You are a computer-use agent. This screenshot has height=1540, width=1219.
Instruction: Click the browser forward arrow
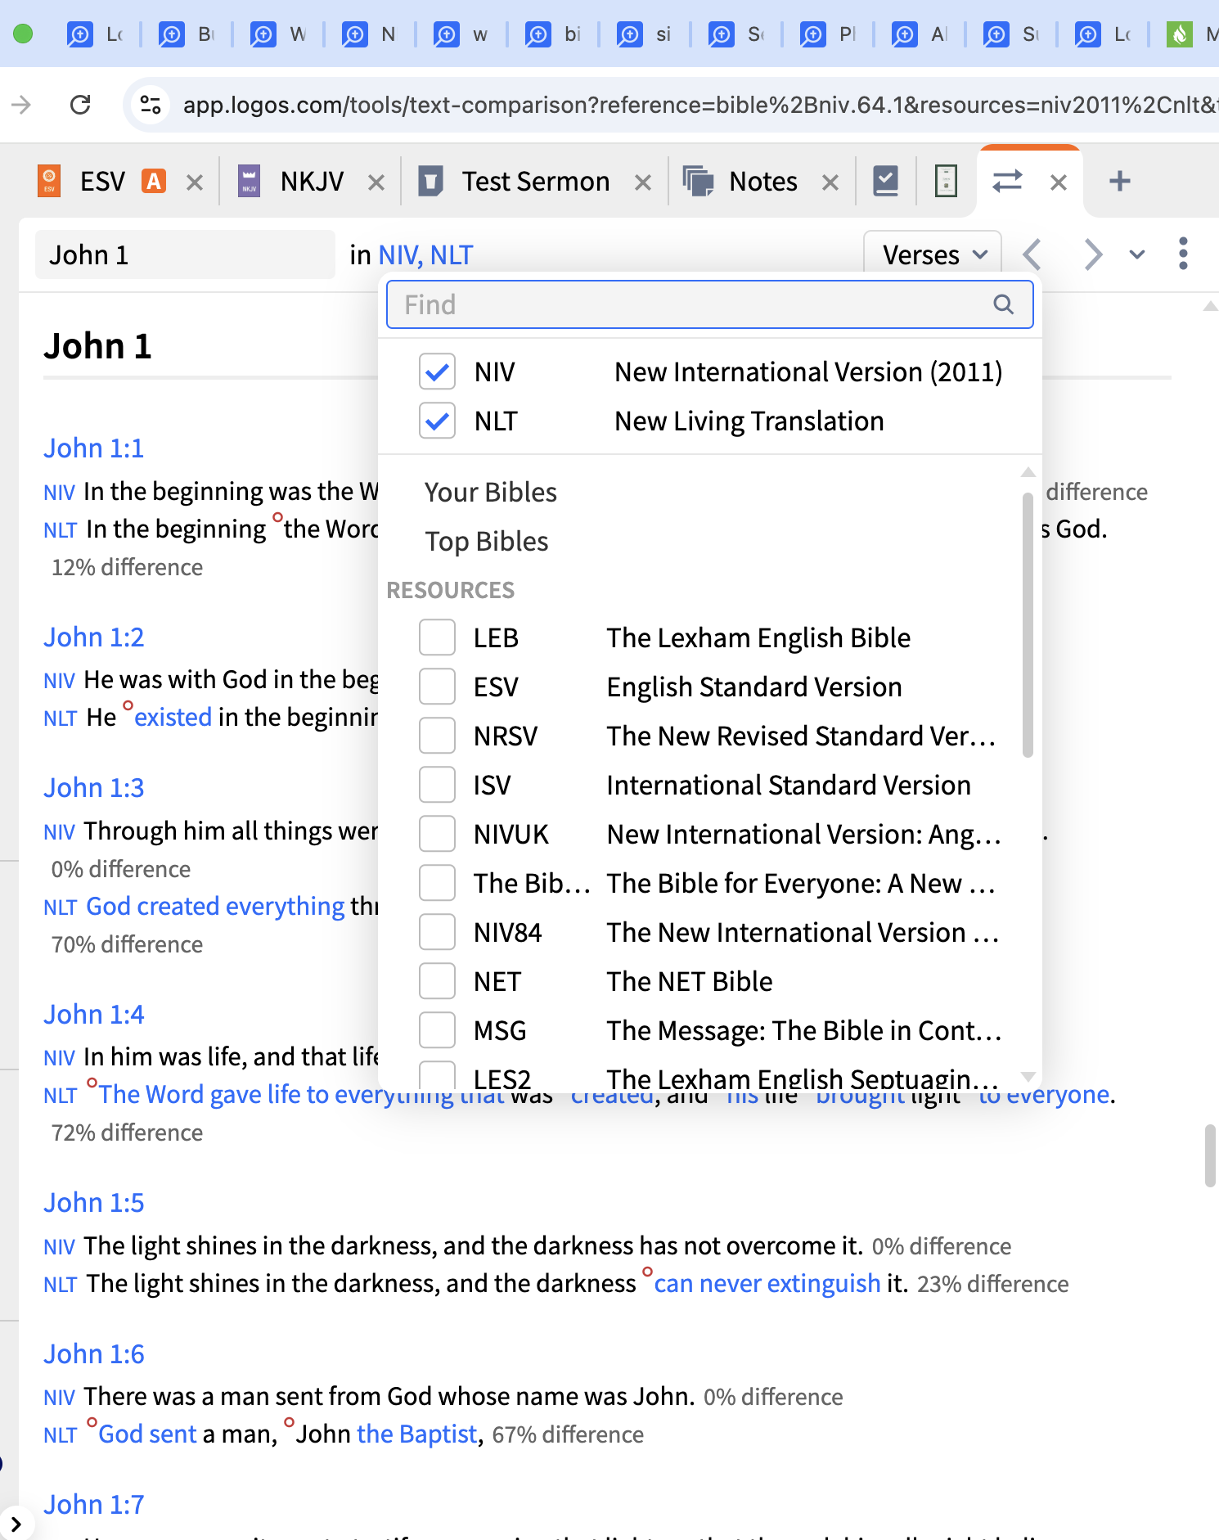click(21, 105)
